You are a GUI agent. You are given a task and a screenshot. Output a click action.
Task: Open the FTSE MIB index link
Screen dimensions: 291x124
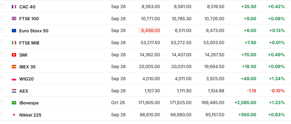[x=29, y=43]
